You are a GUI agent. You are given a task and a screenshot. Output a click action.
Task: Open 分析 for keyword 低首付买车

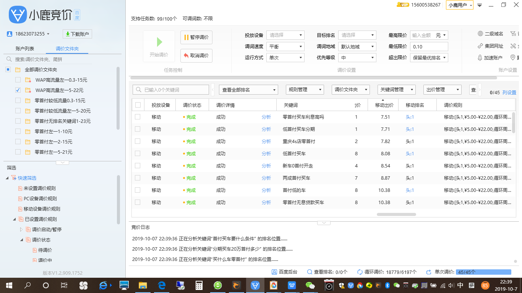coord(266,153)
